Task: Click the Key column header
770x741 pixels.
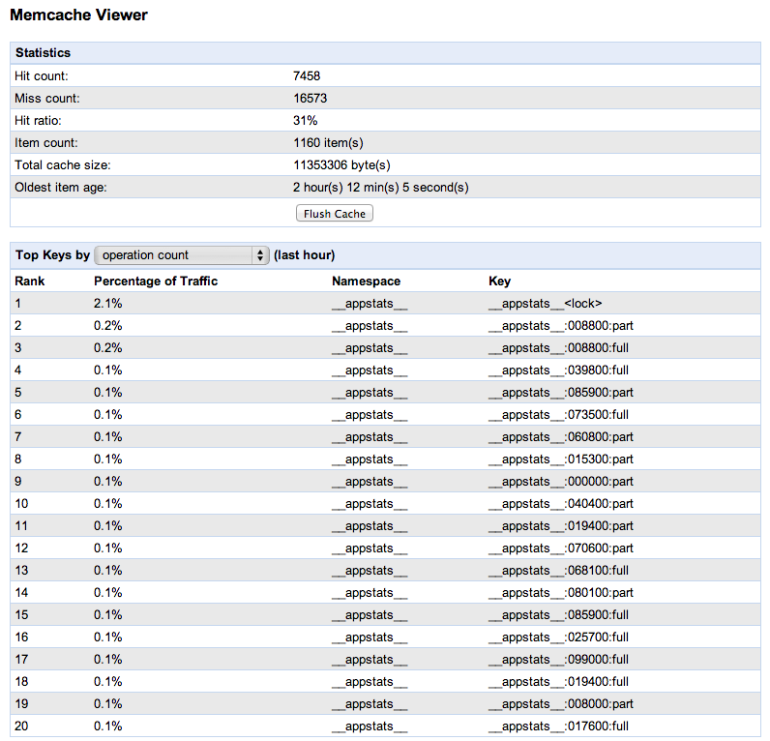Action: click(x=499, y=282)
